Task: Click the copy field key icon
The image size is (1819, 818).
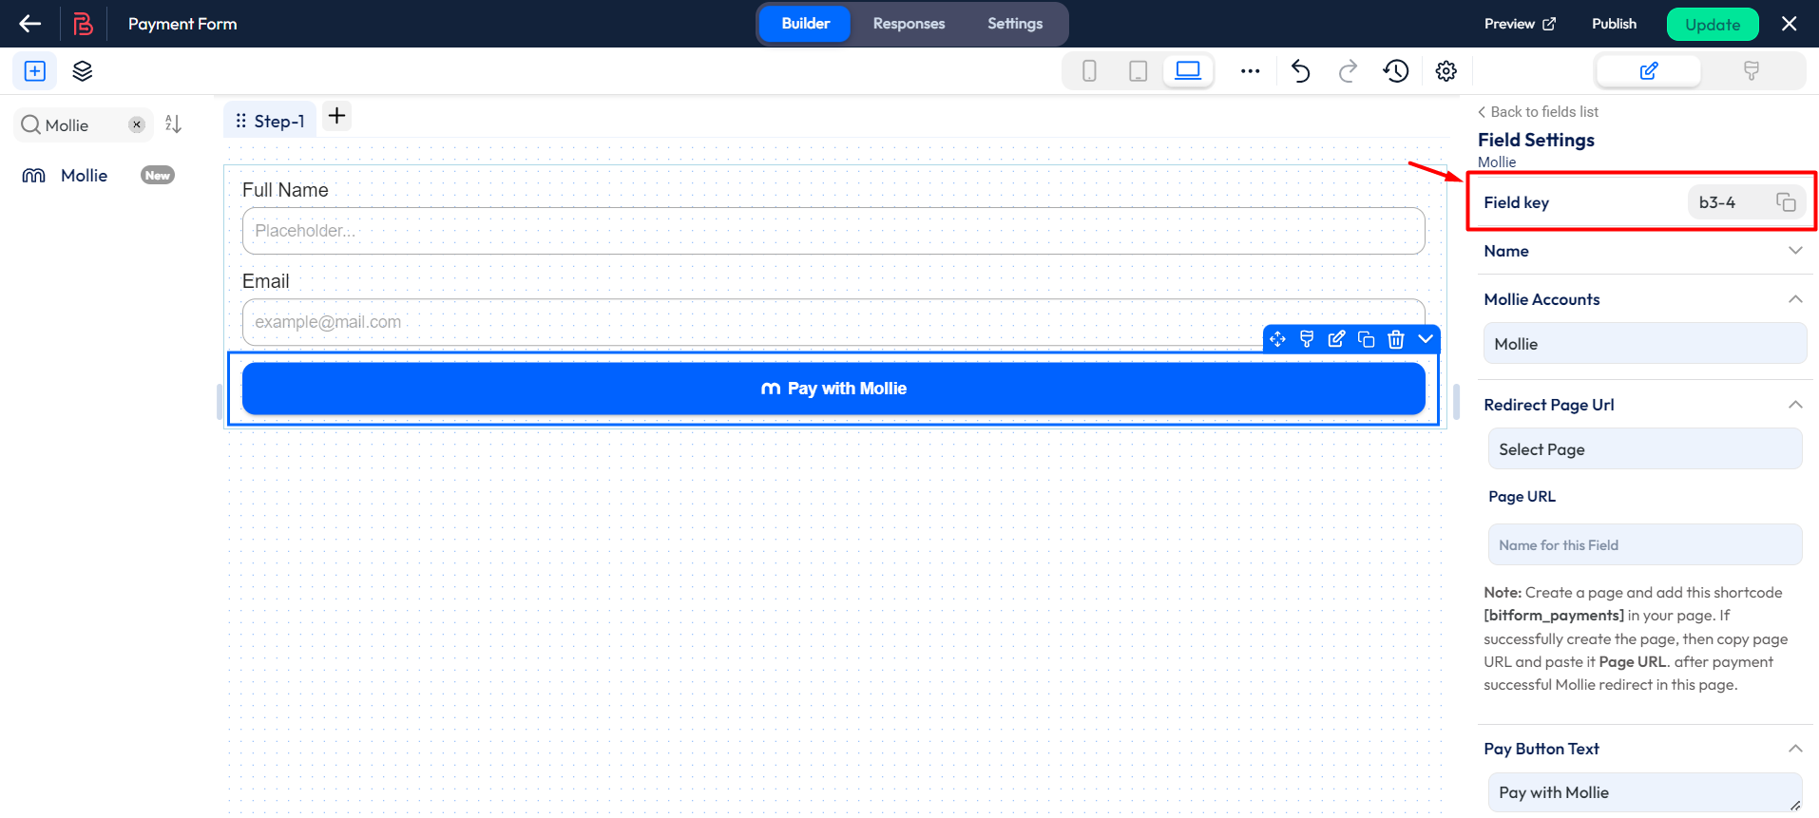Action: coord(1786,202)
